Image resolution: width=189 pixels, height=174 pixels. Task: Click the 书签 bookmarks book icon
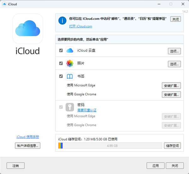[70, 76]
